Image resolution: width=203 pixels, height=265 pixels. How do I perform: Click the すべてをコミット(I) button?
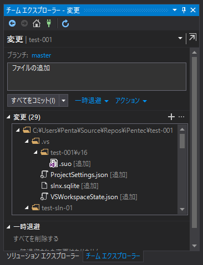[33, 101]
